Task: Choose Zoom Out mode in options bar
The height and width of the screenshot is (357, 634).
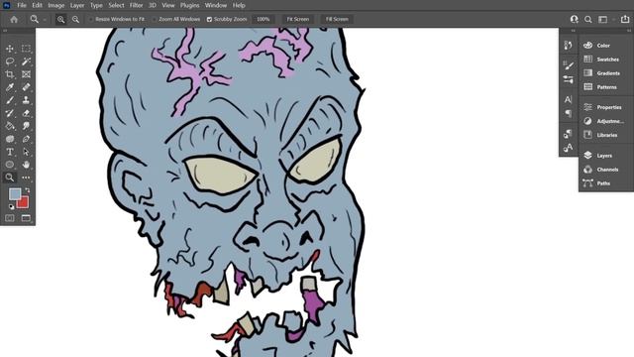Action: (75, 19)
